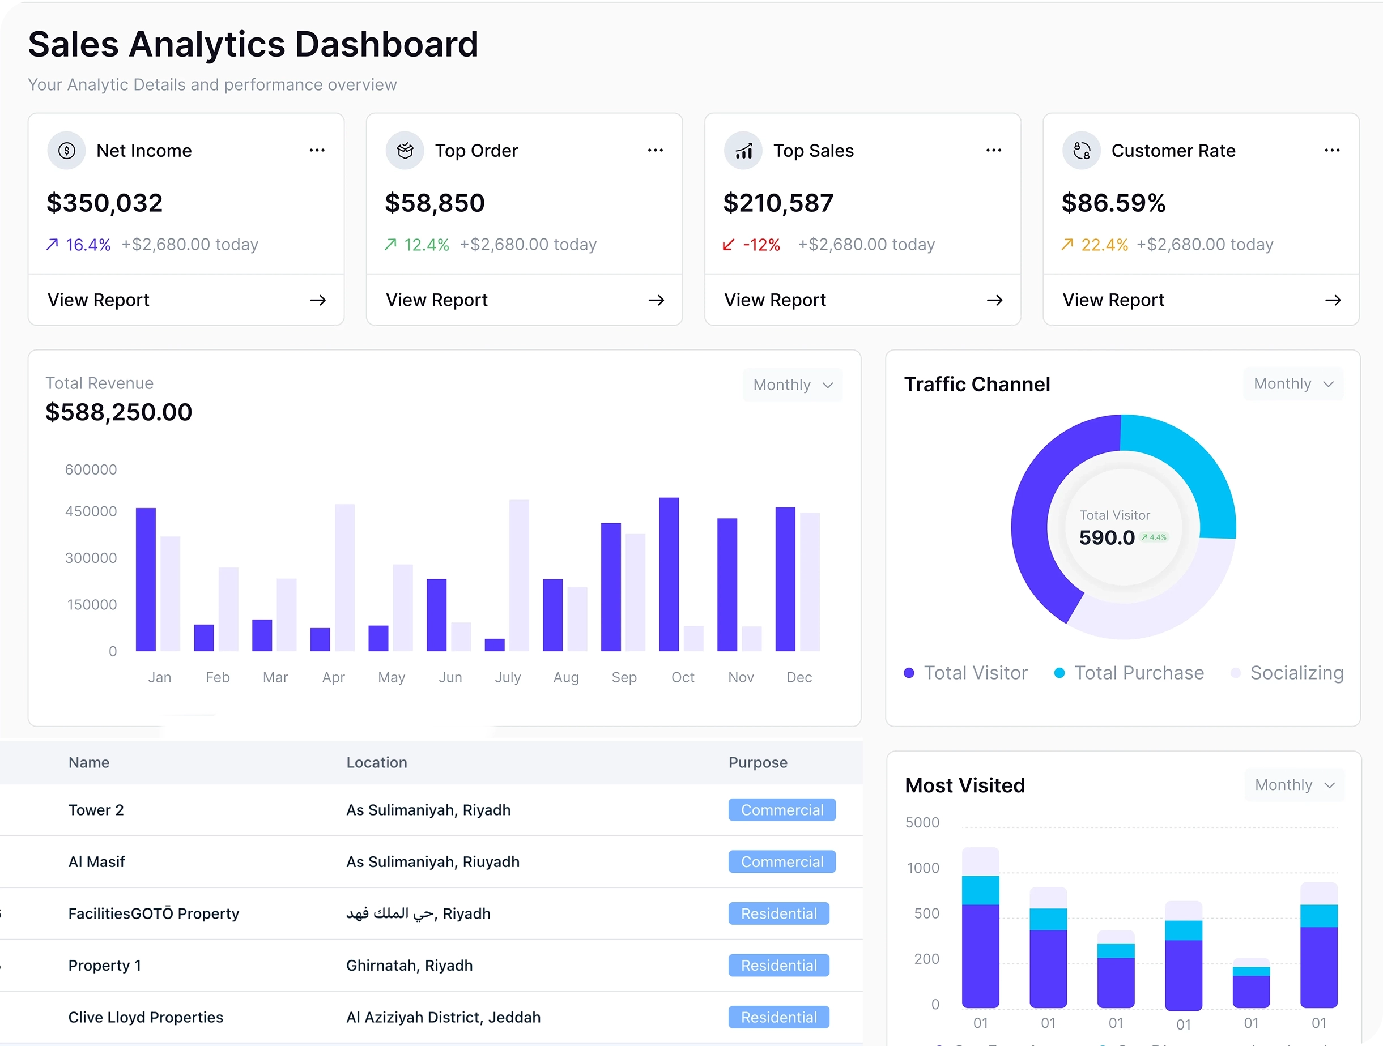Open Customer Rate card more options menu
The width and height of the screenshot is (1383, 1046).
point(1332,151)
